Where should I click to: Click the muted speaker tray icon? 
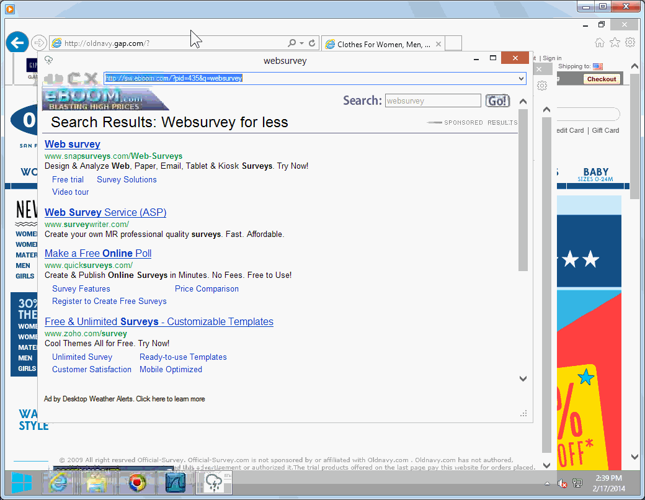click(562, 483)
